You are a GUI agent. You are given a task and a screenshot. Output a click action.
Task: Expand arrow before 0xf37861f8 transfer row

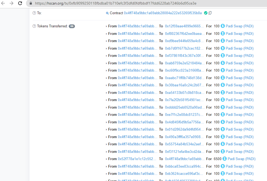(106, 56)
